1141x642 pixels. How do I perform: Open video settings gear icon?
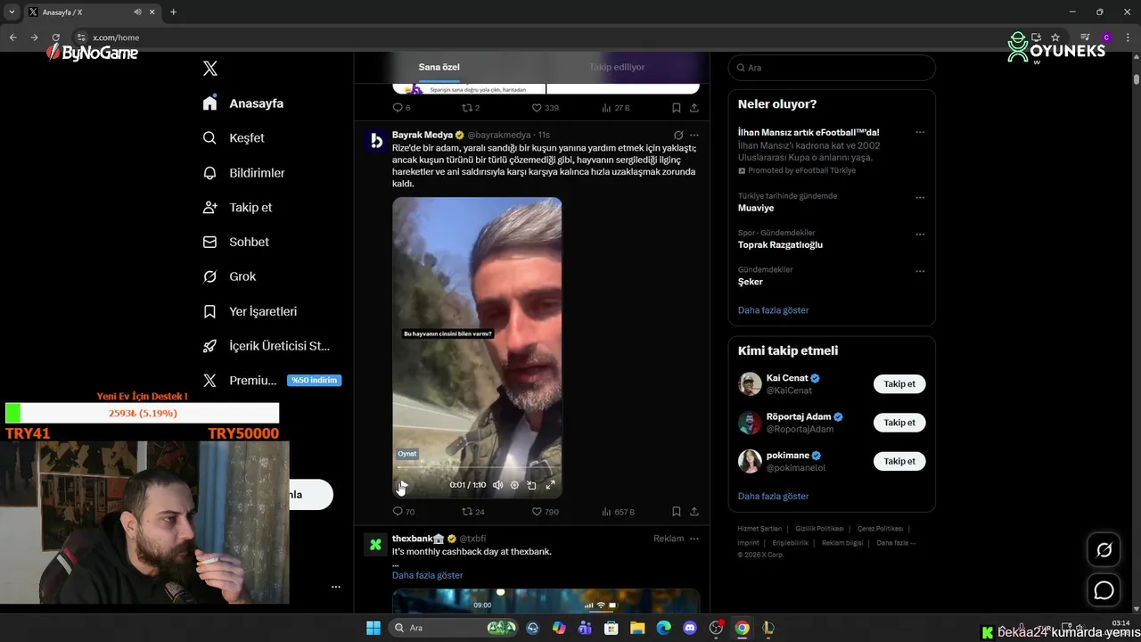point(514,485)
